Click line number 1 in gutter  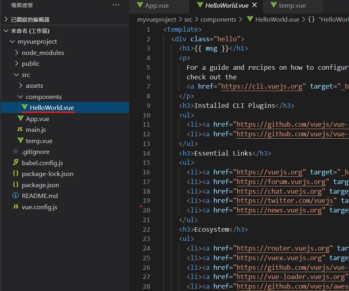[x=148, y=29]
